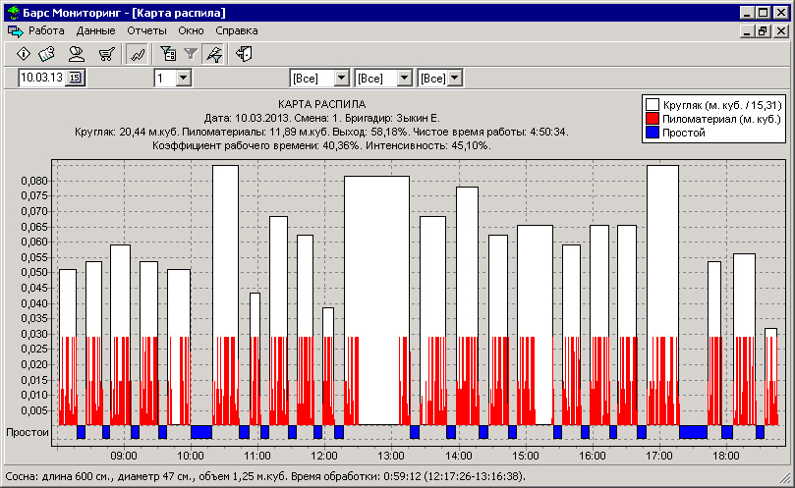Expand the shift number dropdown showing 1

183,78
